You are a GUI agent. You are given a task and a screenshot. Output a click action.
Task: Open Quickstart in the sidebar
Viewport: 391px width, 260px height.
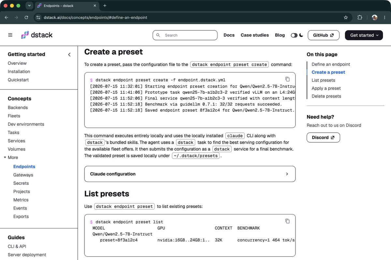pyautogui.click(x=18, y=80)
